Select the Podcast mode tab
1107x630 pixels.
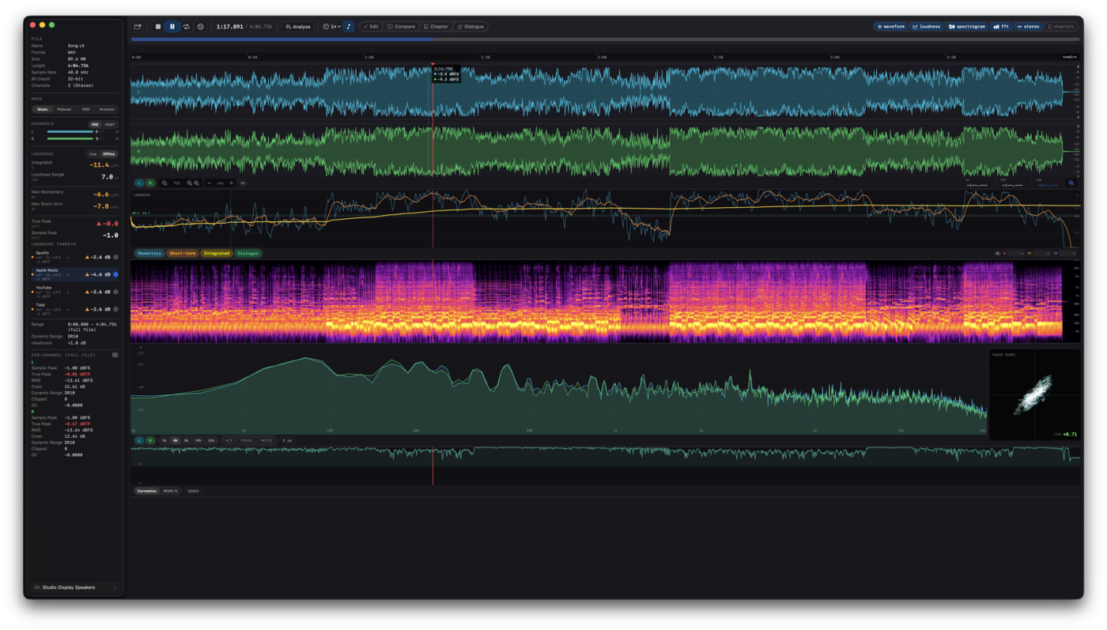pyautogui.click(x=64, y=109)
